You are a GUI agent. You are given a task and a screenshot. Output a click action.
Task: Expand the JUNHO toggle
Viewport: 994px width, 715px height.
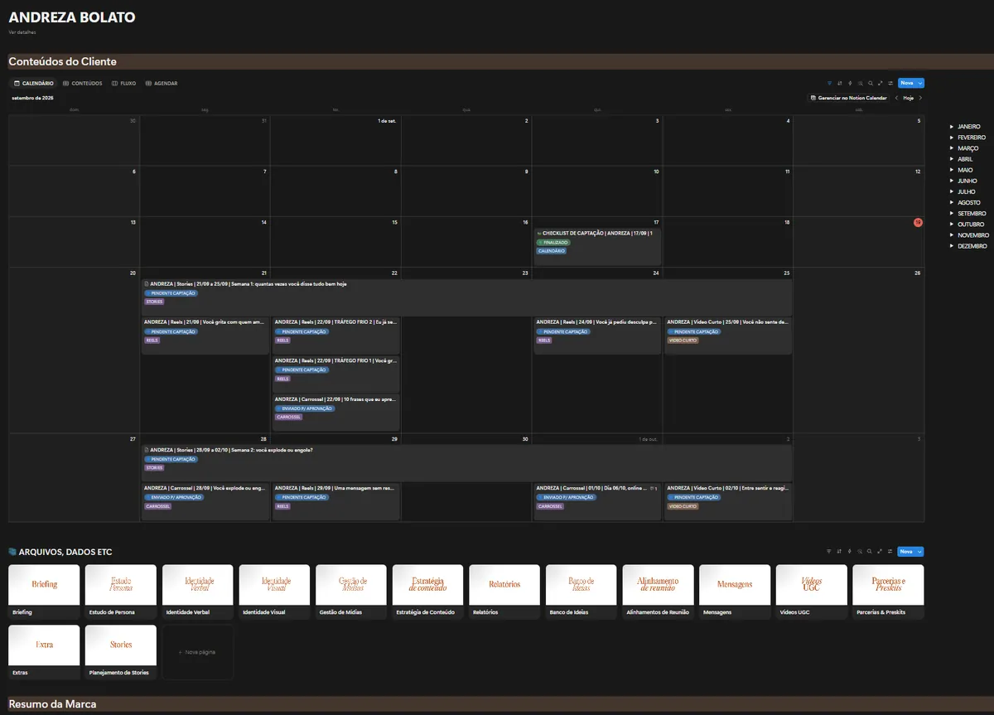951,181
